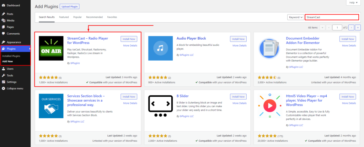Click B Slider plugin thumbnail
364x147 pixels.
tap(160, 106)
